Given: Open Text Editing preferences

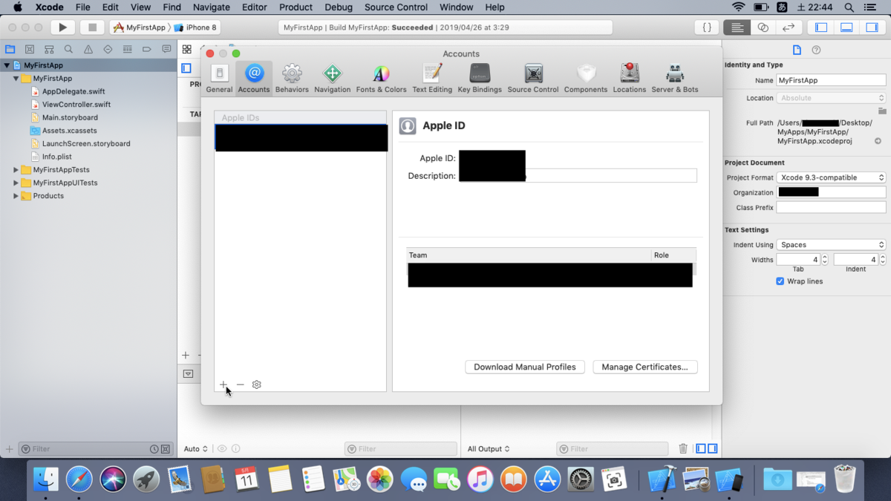Looking at the screenshot, I should 432,78.
